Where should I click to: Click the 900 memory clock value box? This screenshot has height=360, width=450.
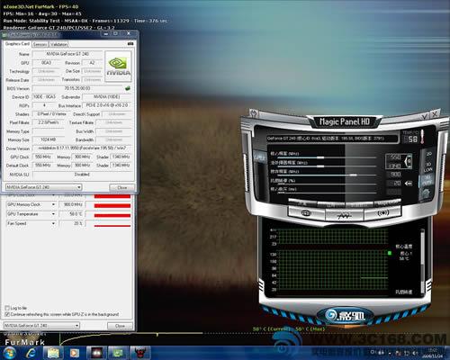[394, 175]
